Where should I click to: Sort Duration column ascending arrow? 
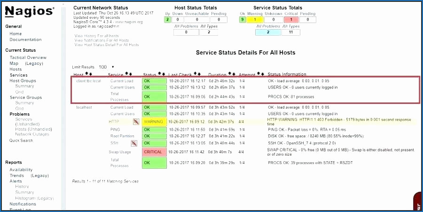pos(230,74)
